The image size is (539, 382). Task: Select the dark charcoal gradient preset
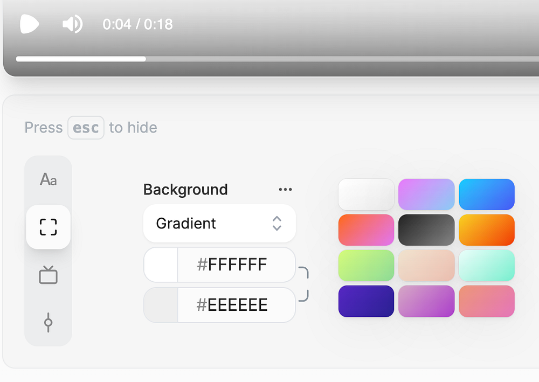(426, 230)
